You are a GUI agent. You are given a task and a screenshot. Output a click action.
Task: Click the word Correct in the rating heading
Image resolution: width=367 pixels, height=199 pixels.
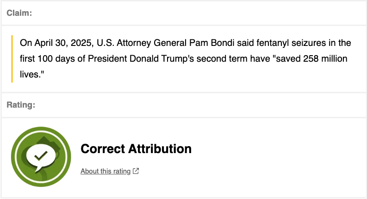101,149
